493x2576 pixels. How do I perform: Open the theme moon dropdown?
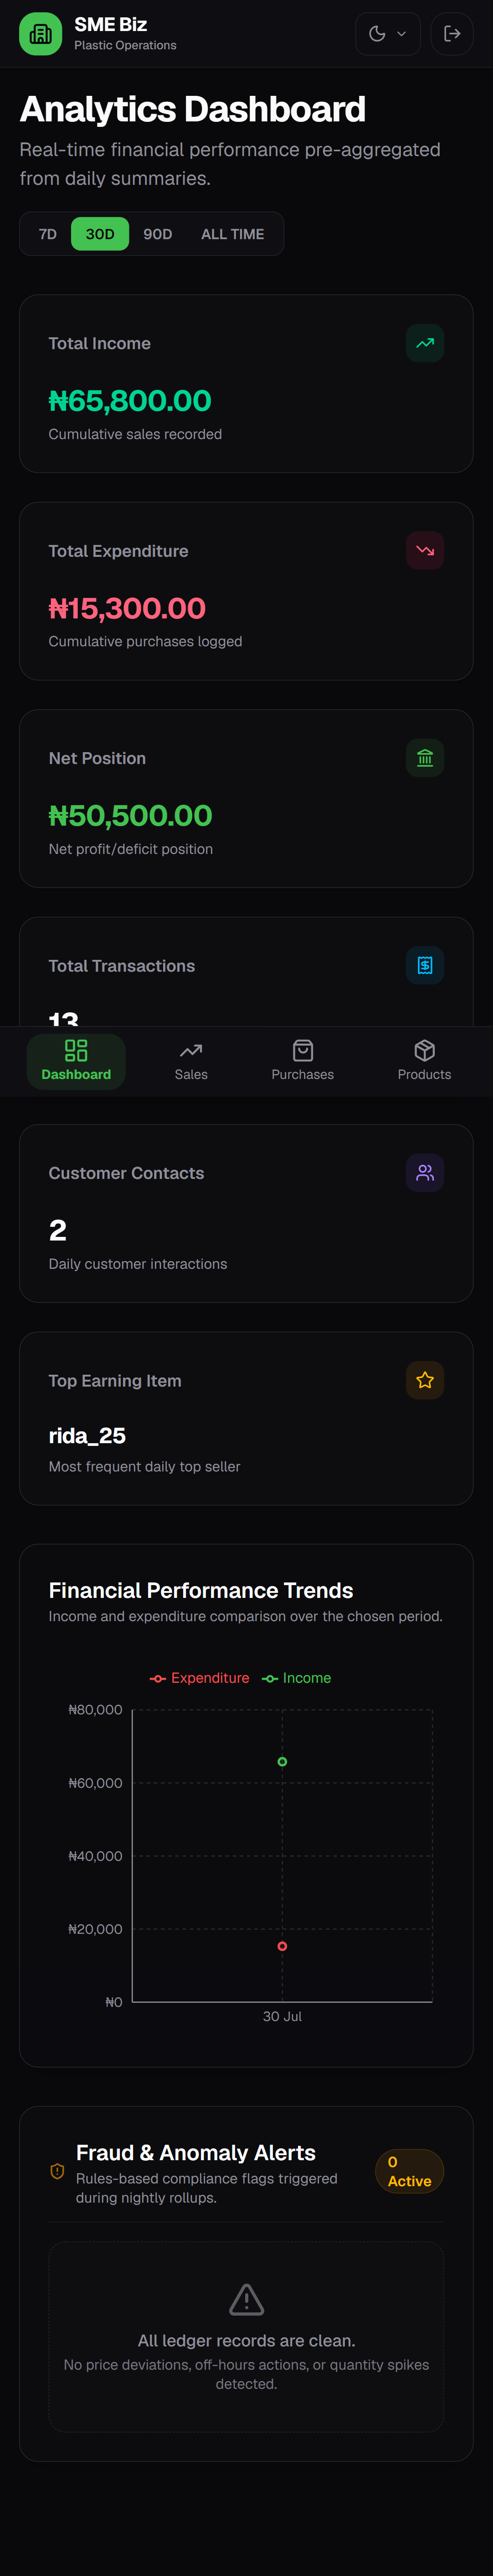[388, 34]
